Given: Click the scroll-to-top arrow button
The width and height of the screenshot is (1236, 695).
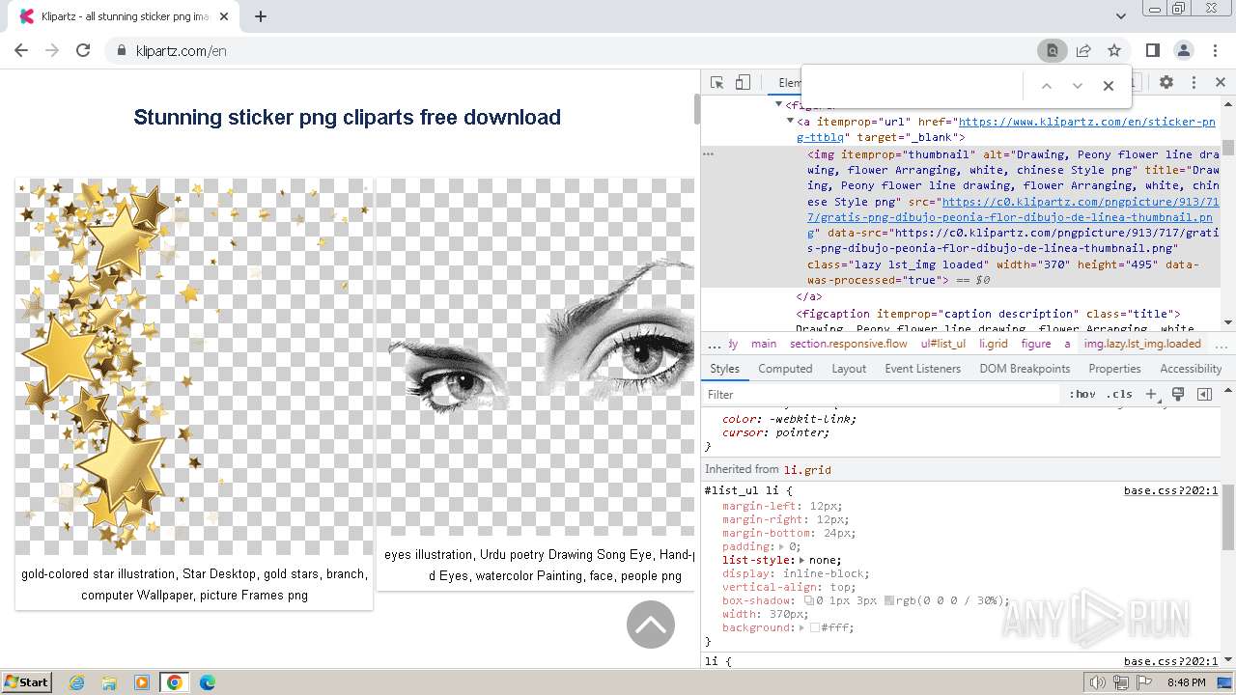Looking at the screenshot, I should click(651, 625).
